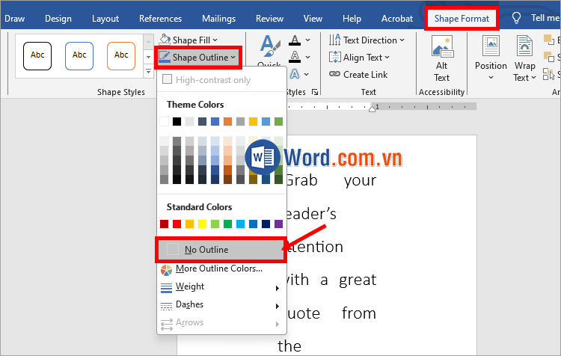Click the Alt Text icon
Viewport: 561px width, 356px height.
441,48
